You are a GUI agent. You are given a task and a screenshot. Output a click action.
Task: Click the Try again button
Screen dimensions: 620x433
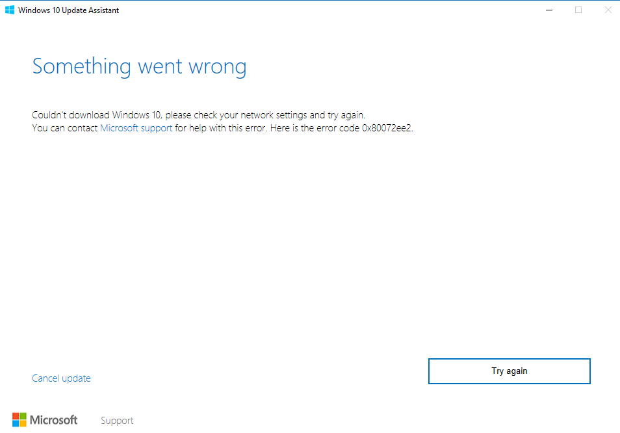tap(510, 371)
